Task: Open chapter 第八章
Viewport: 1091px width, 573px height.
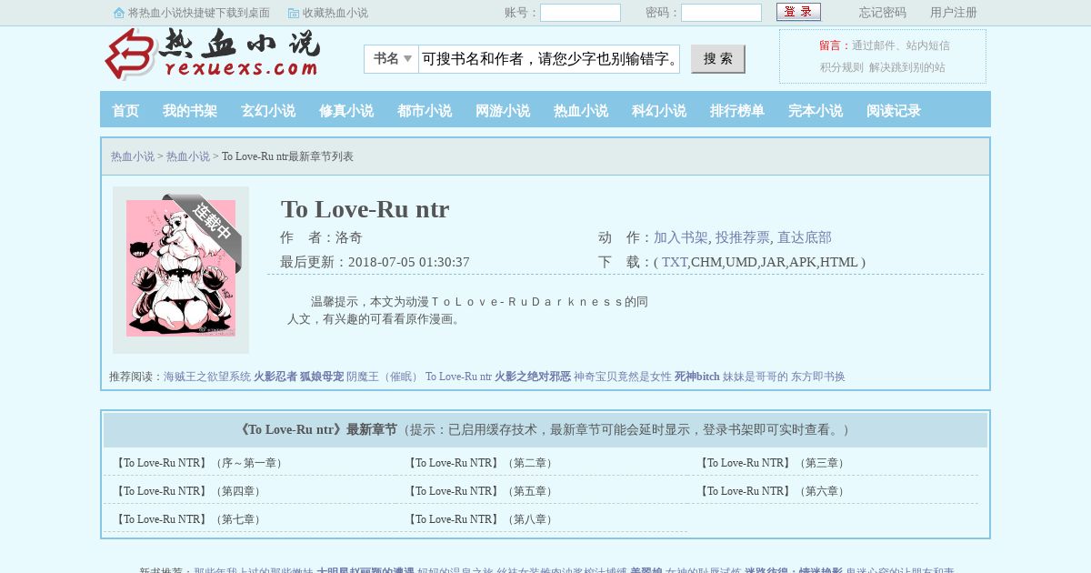Action: click(480, 519)
